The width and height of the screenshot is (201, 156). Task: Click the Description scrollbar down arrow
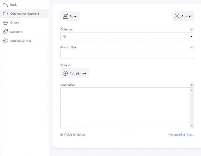(192, 126)
